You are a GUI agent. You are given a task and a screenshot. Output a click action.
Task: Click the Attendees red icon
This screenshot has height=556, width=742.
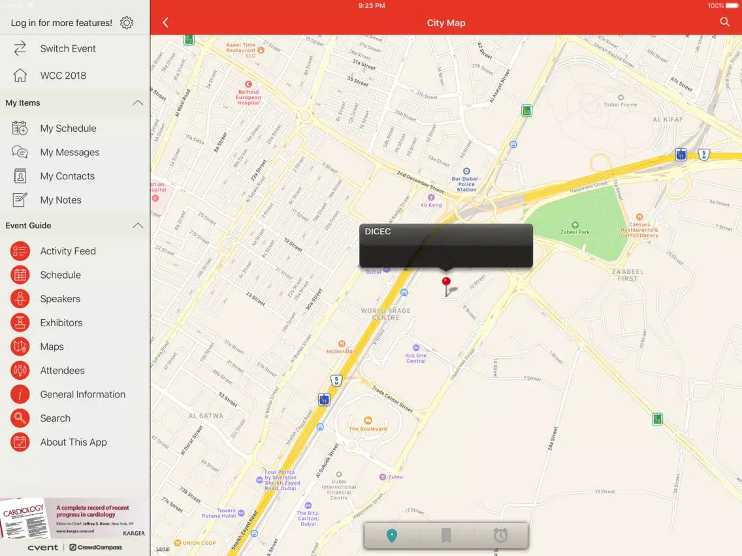tap(20, 371)
